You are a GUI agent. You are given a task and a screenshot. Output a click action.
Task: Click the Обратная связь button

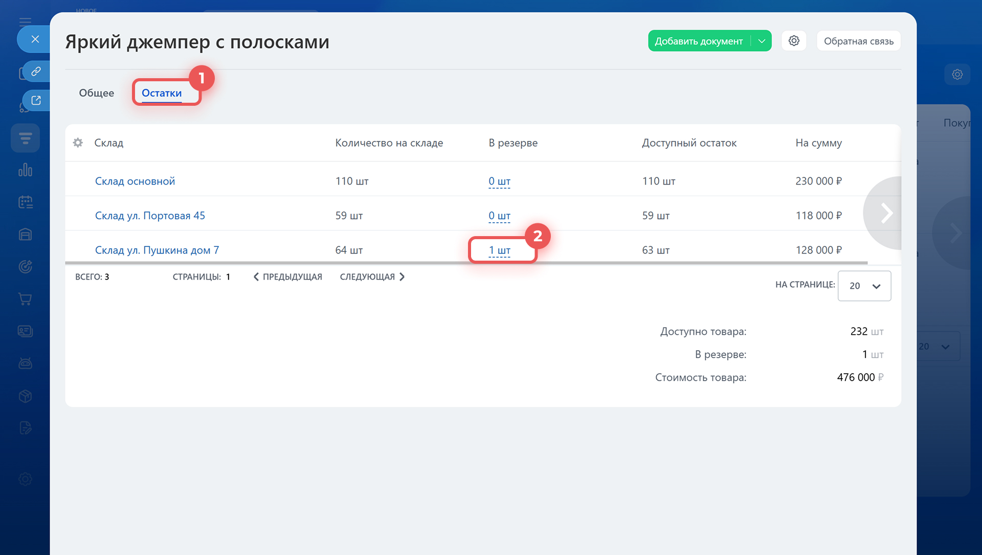click(x=858, y=41)
